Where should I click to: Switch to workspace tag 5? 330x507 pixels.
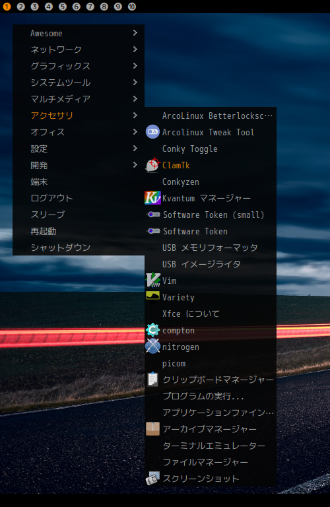[x=63, y=7]
